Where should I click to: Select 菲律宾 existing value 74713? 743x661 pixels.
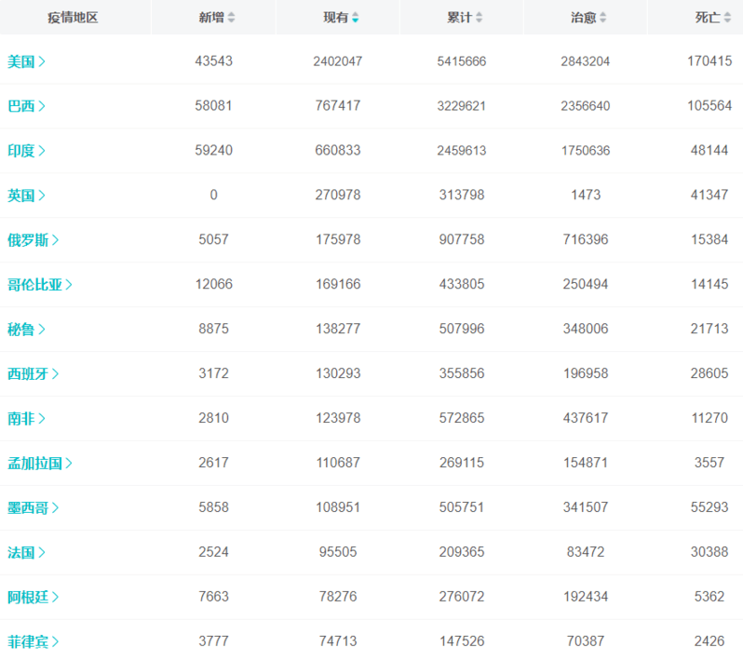[x=338, y=641]
